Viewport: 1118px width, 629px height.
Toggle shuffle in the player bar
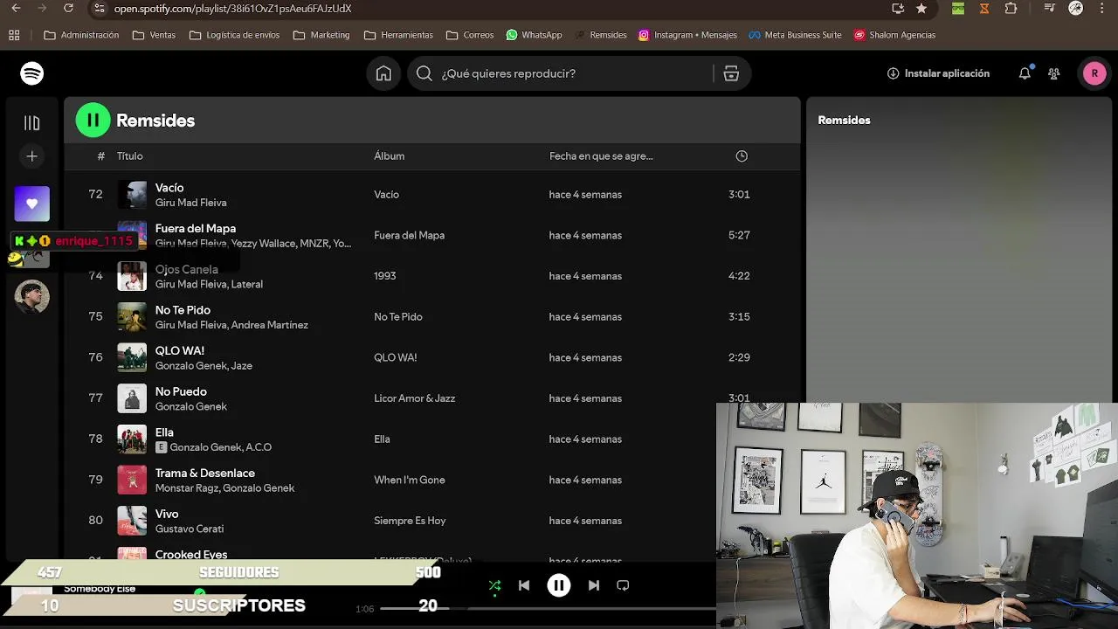pyautogui.click(x=494, y=585)
